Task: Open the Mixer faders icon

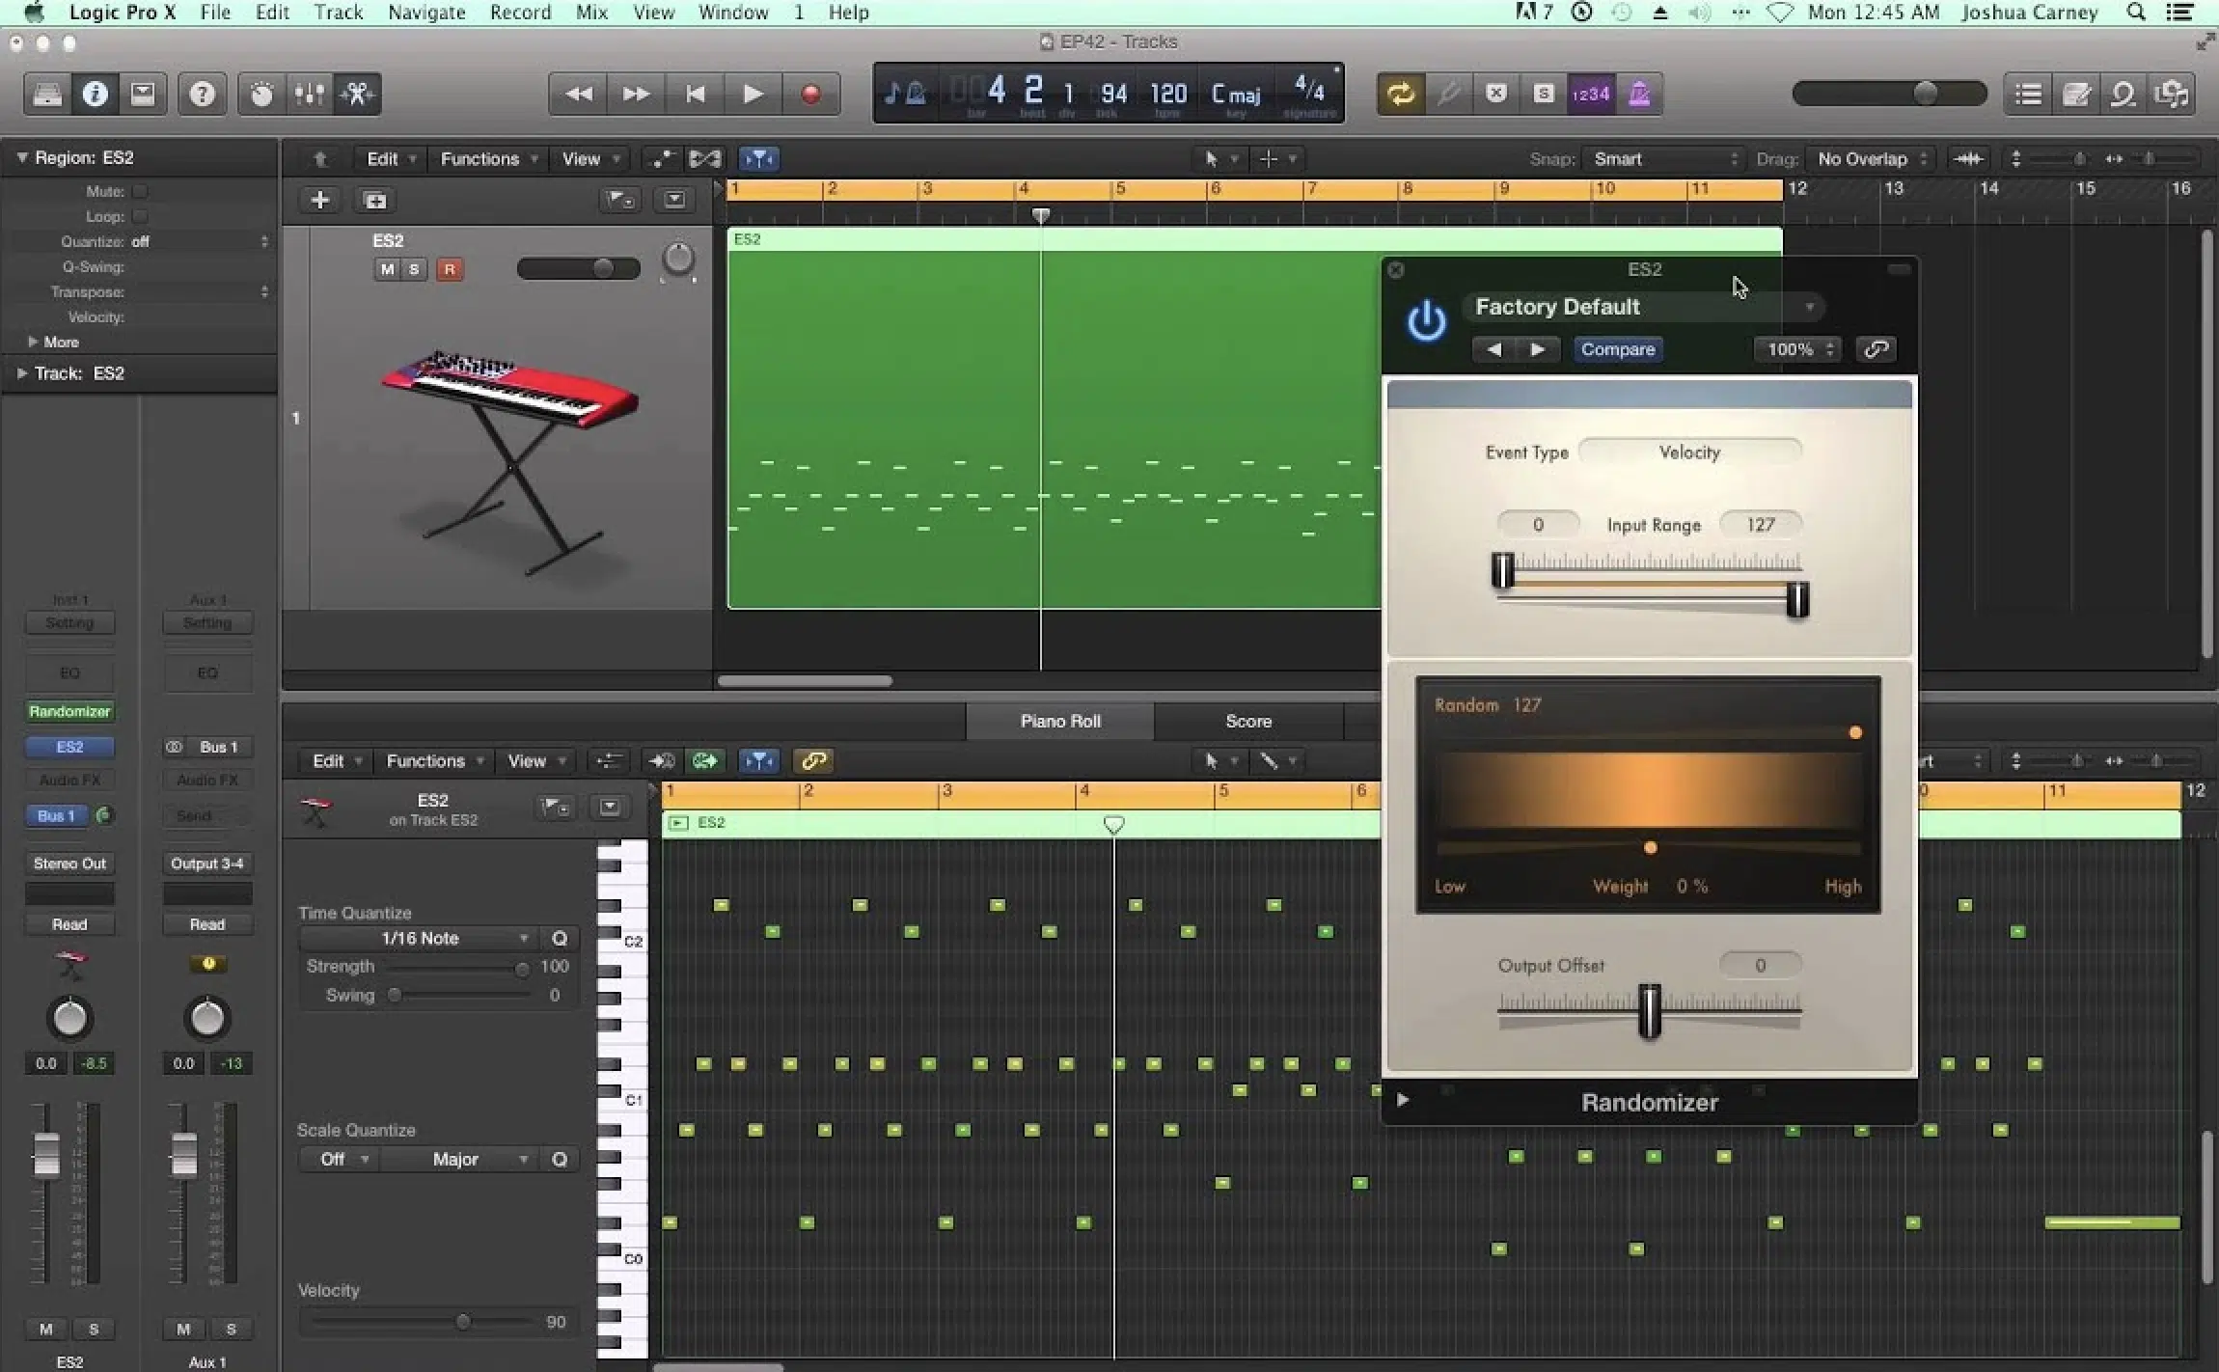Action: click(310, 94)
